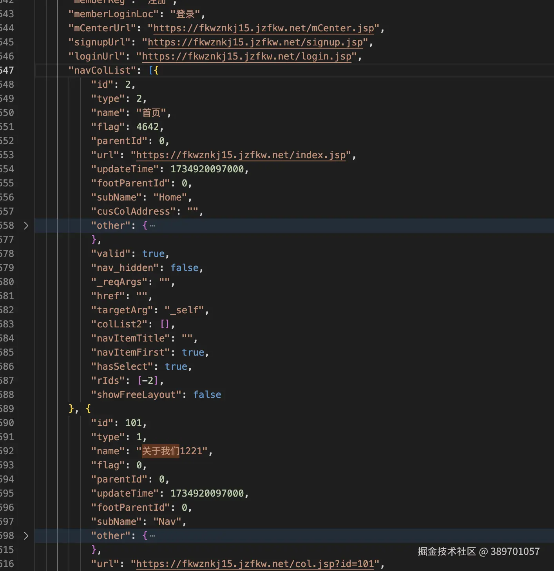Select the rIds array value [-2]
This screenshot has width=554, height=571.
click(x=148, y=380)
